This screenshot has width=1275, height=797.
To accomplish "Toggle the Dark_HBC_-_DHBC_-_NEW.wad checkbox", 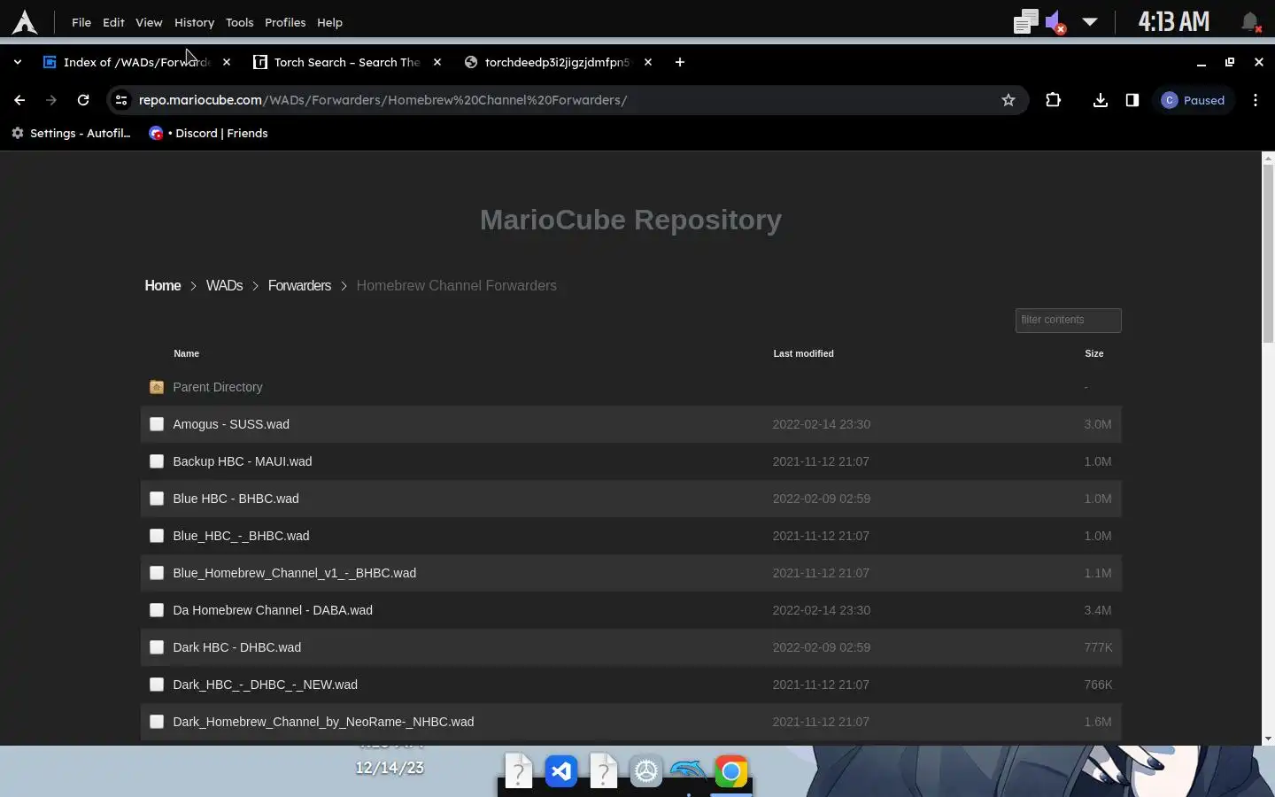I will pos(157,685).
